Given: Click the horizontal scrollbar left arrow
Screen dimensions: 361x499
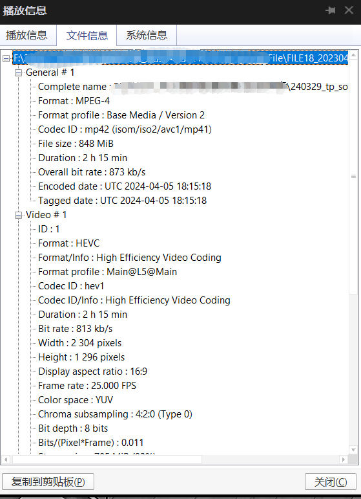Looking at the screenshot, I should 7,460.
